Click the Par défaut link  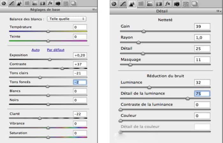(56, 50)
